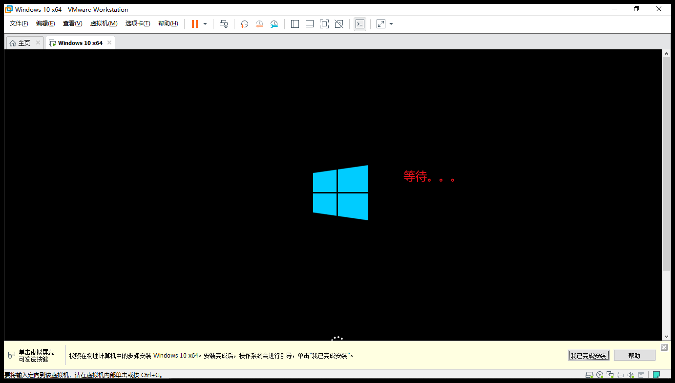Screen dimensions: 675x383
Task: Dismiss the yellow installation hint bar
Action: click(x=664, y=347)
